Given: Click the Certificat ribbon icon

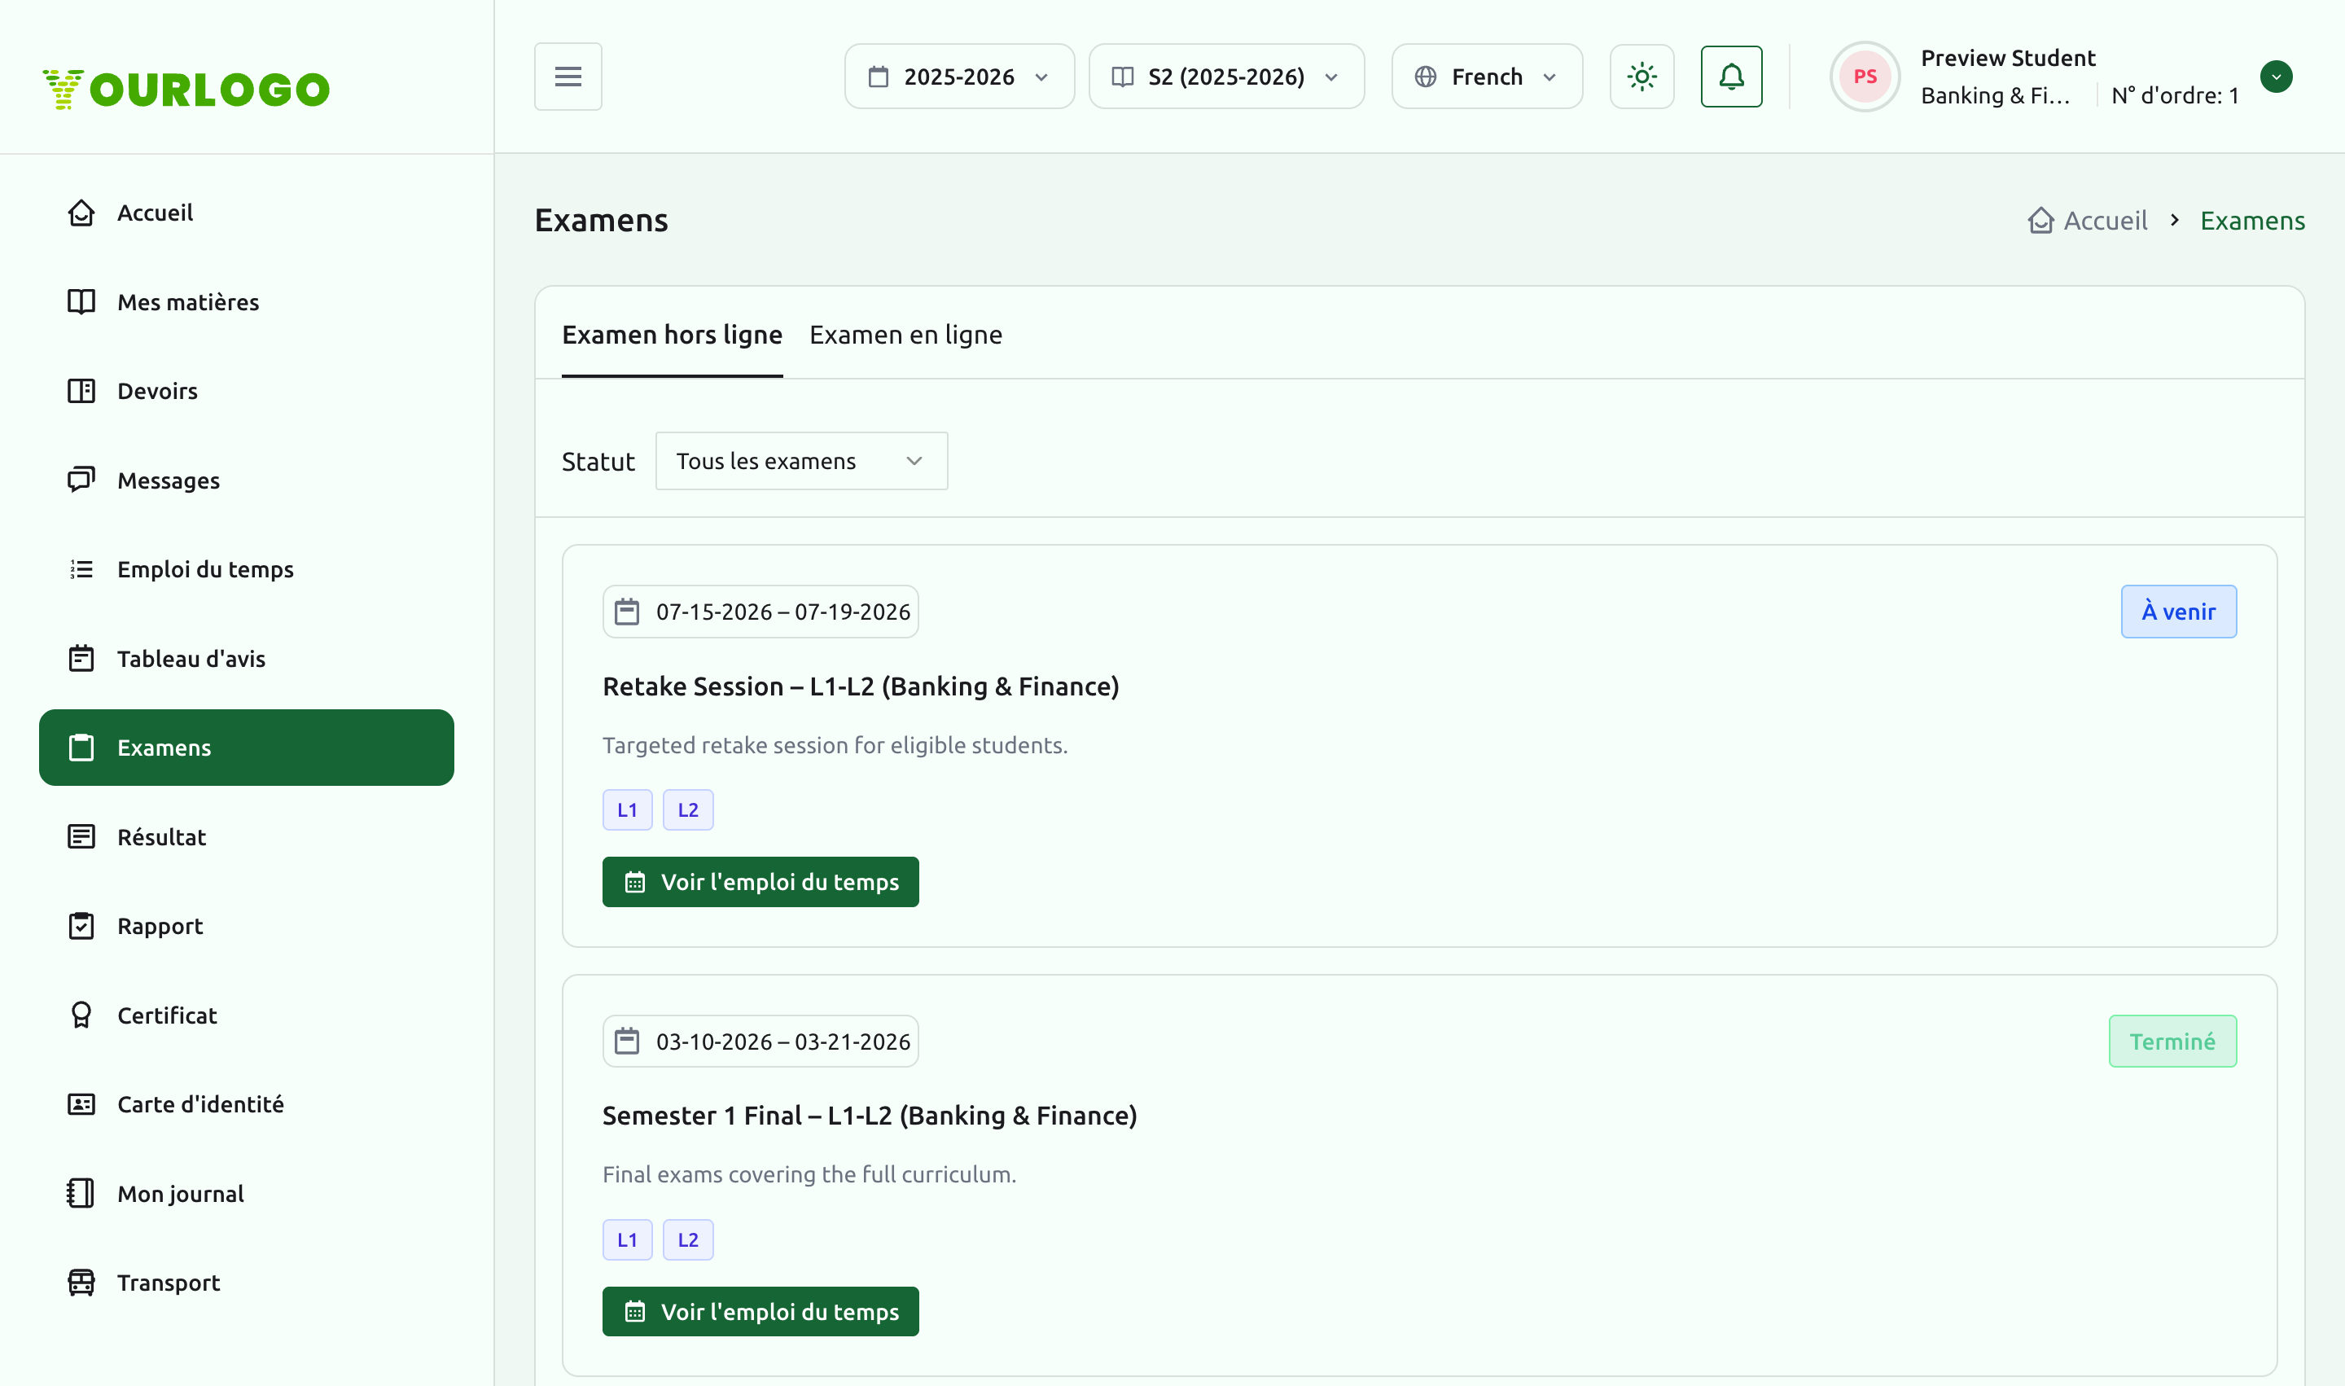Looking at the screenshot, I should (81, 1015).
